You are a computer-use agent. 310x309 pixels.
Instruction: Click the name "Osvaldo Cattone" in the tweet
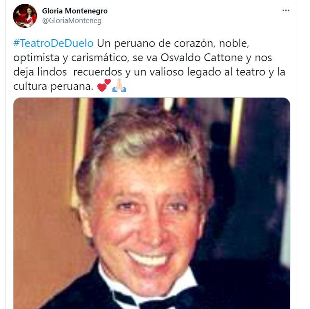[x=201, y=58]
